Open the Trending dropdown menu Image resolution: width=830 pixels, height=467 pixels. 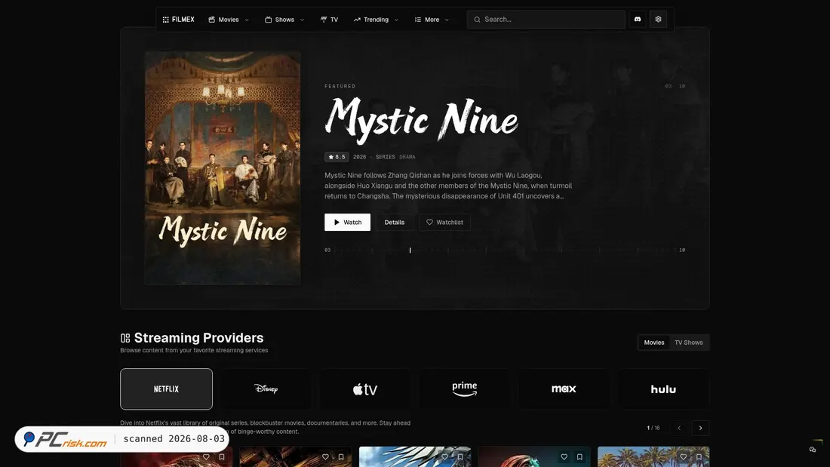[x=376, y=20]
